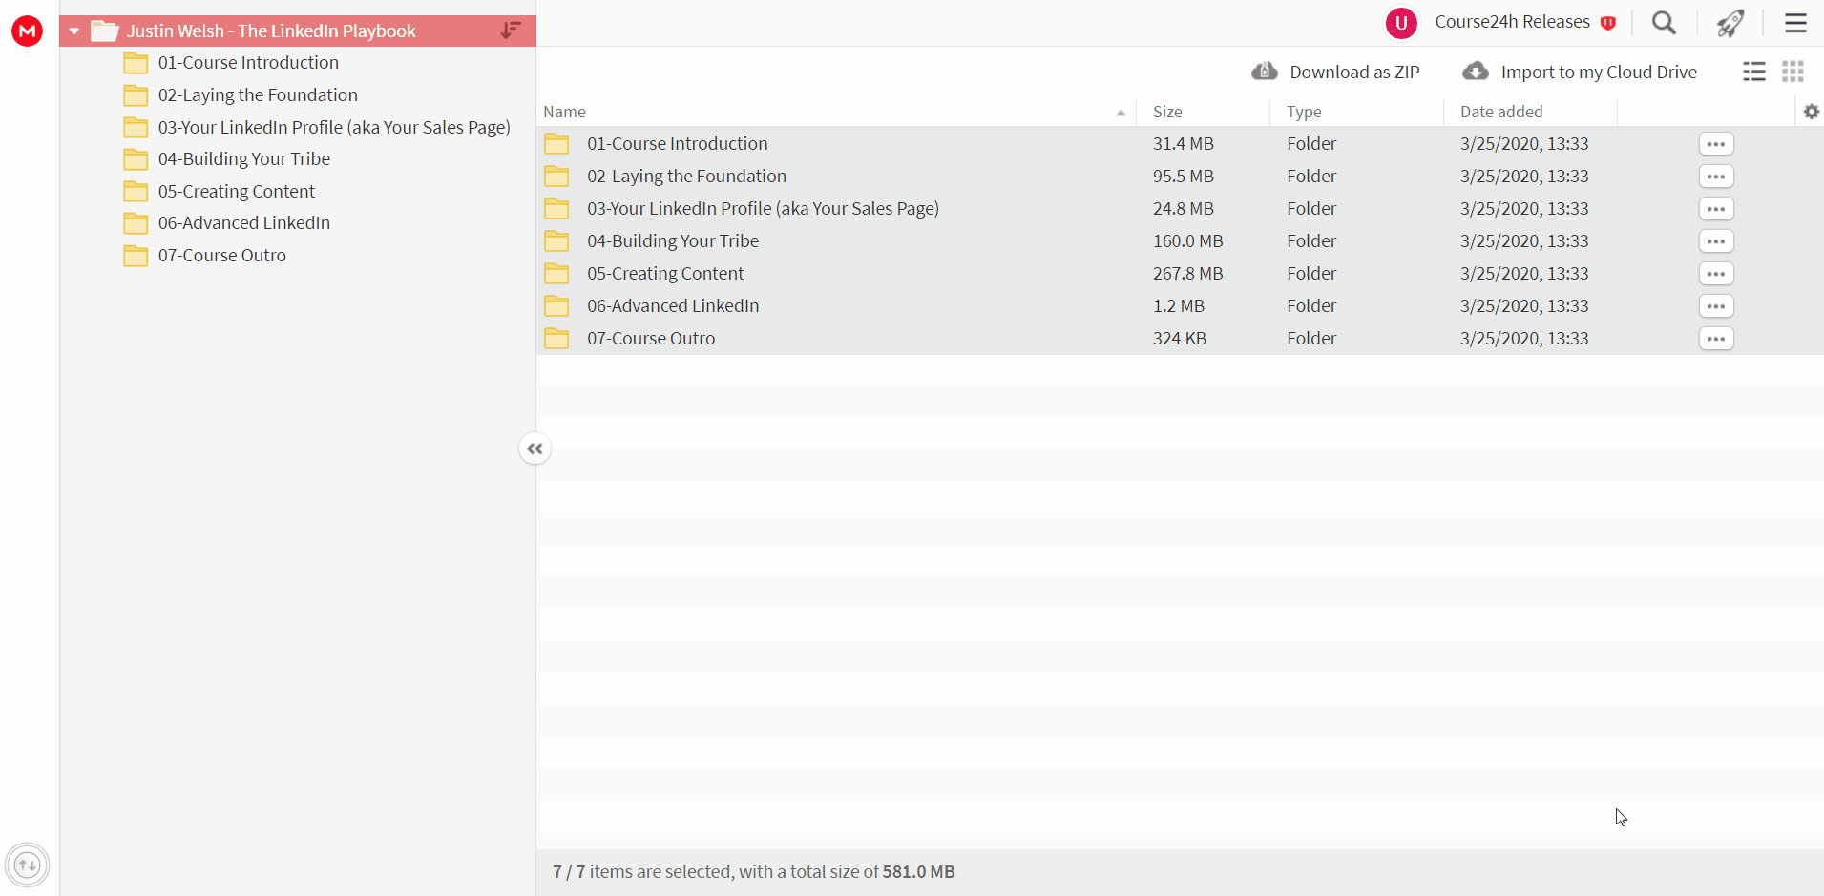This screenshot has width=1824, height=896.
Task: Open options menu for 06-Advanced LinkedIn row
Action: tap(1716, 306)
